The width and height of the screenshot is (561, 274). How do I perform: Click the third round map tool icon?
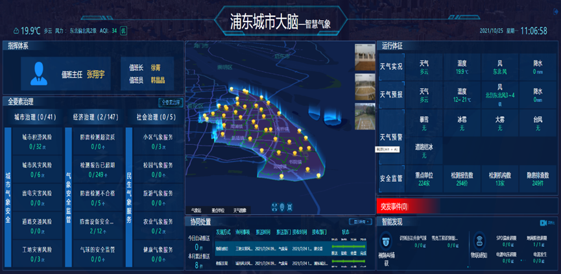click(x=290, y=206)
